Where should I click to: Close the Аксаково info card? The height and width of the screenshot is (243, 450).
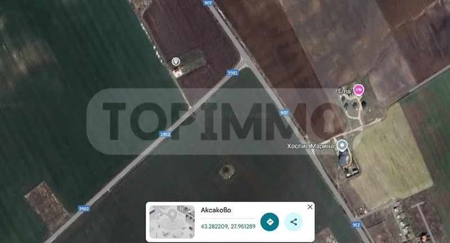click(310, 207)
